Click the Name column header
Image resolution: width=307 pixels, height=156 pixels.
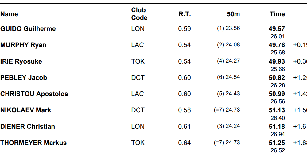9,14
